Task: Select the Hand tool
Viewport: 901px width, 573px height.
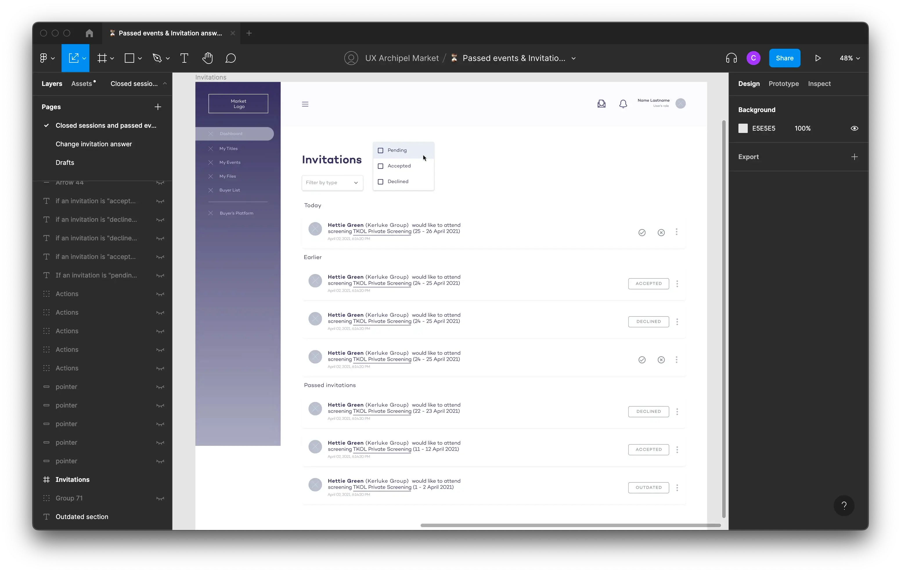Action: pyautogui.click(x=207, y=58)
